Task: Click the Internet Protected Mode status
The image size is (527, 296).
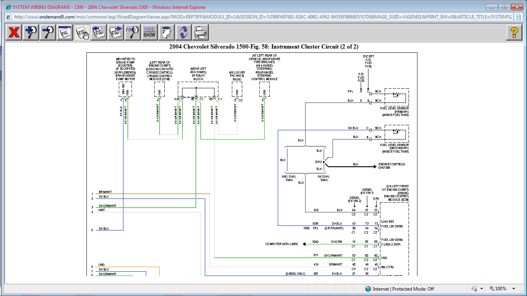Action: click(x=399, y=289)
